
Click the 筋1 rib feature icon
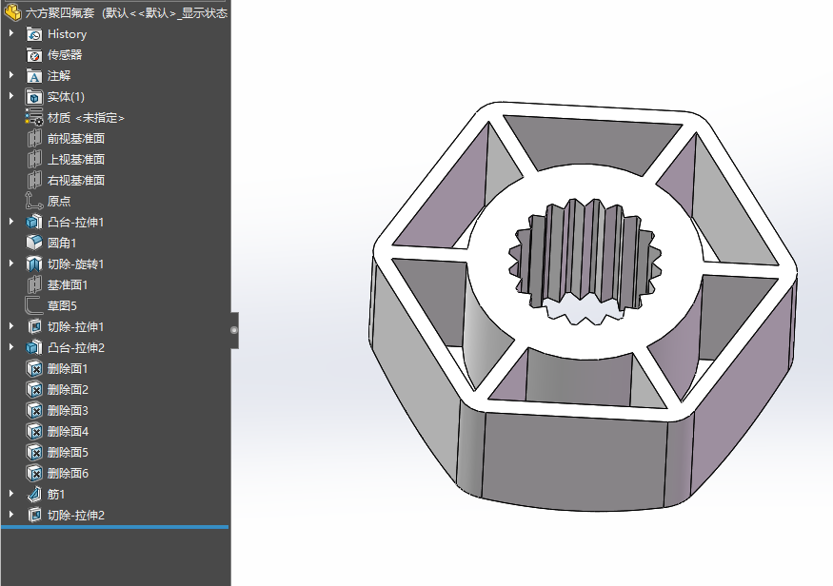click(34, 494)
